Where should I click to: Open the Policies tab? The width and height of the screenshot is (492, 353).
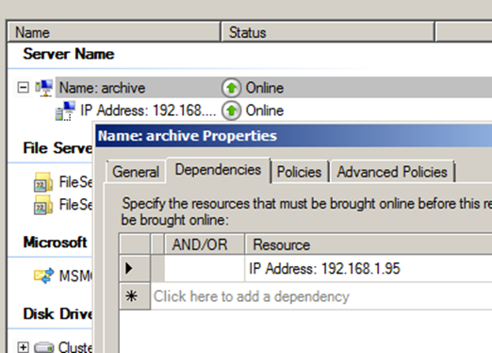point(299,172)
